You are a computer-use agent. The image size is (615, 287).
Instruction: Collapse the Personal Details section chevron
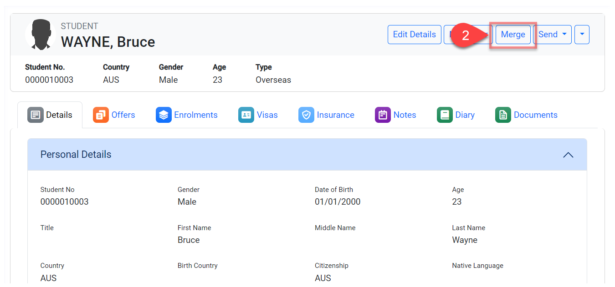point(568,155)
